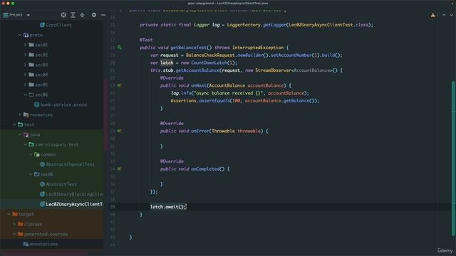Collapse the generated-sources folder

click(14, 234)
